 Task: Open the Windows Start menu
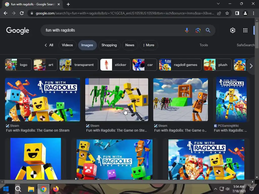coord(6,189)
